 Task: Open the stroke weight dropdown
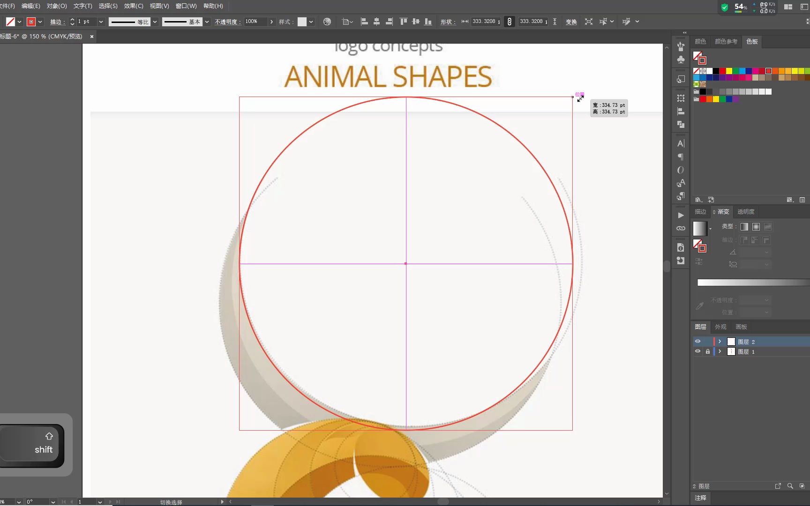coord(101,22)
